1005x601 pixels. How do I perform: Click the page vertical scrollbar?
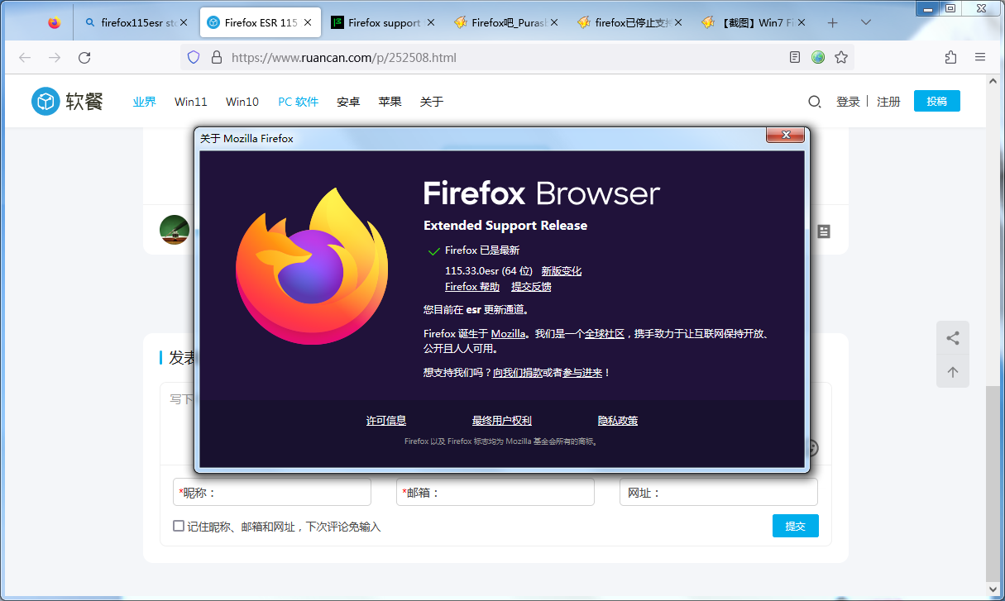993,479
